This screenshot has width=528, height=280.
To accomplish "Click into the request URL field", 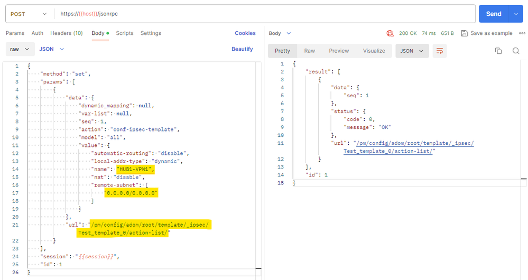I will point(264,14).
